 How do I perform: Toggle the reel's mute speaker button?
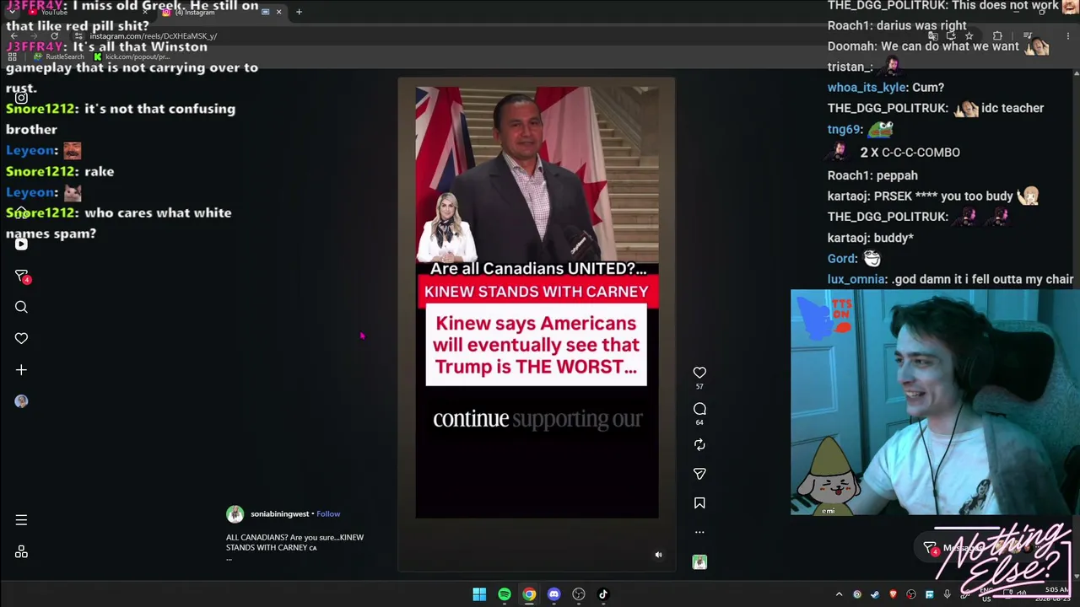pos(659,555)
